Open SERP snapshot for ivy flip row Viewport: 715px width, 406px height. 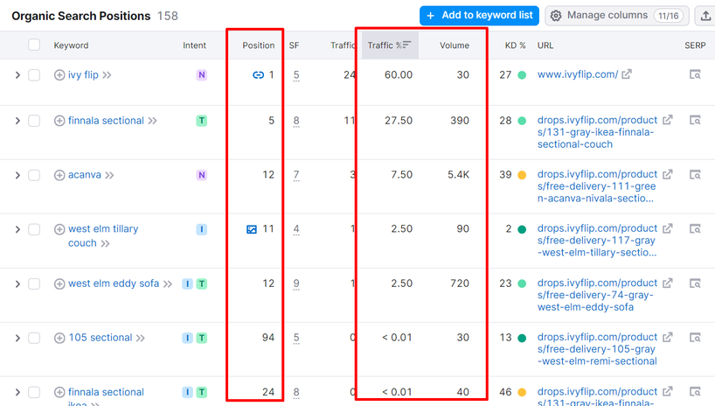[695, 75]
